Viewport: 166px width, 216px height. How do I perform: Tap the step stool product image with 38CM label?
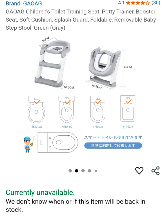(53, 63)
